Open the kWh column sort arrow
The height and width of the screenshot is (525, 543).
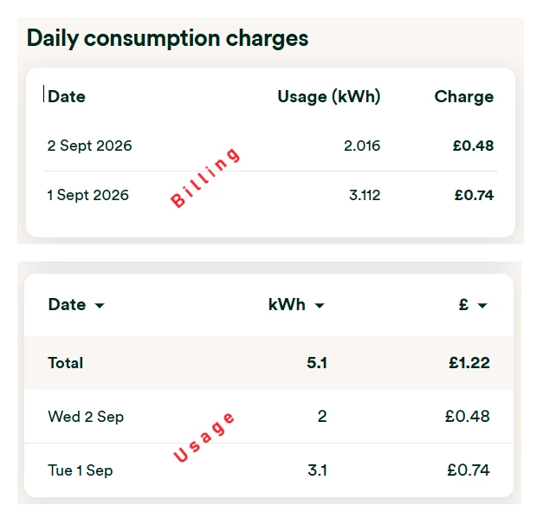pos(320,305)
